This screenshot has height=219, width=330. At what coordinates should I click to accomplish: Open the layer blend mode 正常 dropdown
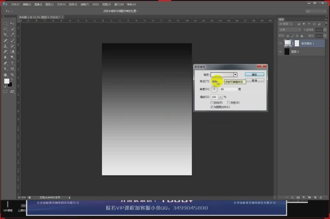290,30
